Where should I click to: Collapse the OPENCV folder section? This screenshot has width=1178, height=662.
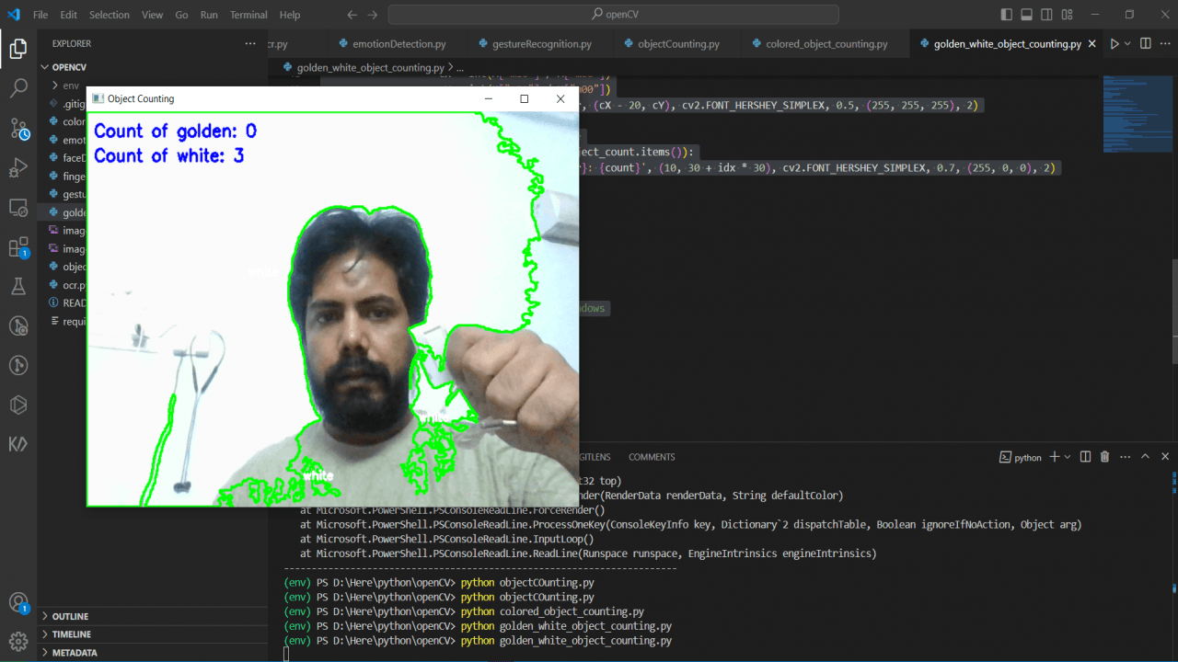coord(153,67)
